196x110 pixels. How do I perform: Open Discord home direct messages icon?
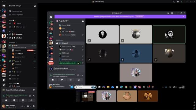4,6
